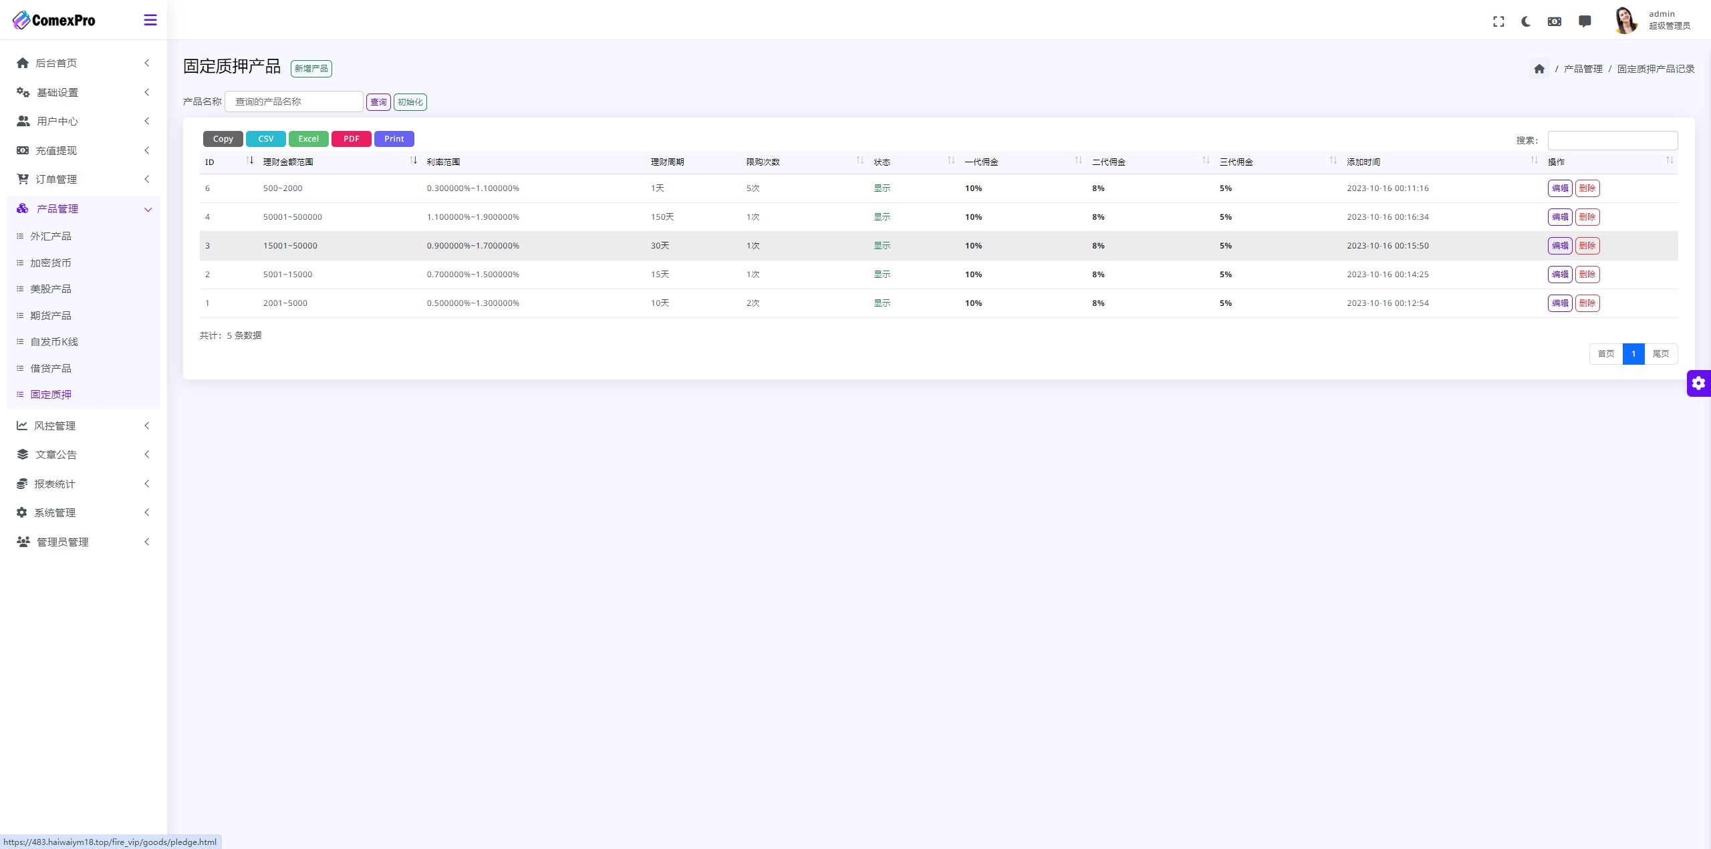Click the PDF export icon

coord(352,138)
